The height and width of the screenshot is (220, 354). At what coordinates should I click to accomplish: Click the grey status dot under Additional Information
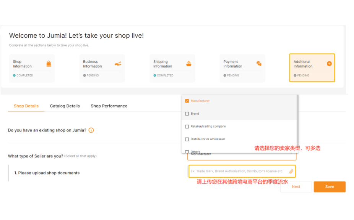click(x=295, y=75)
